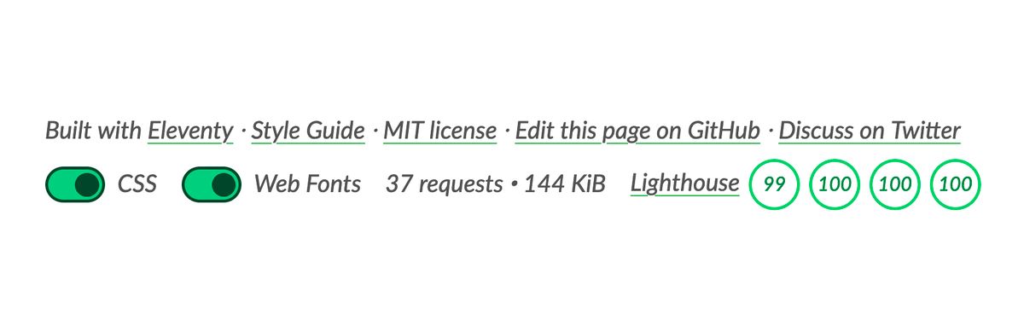Click the 100 score circle beside 99
1024x332 pixels.
point(835,184)
